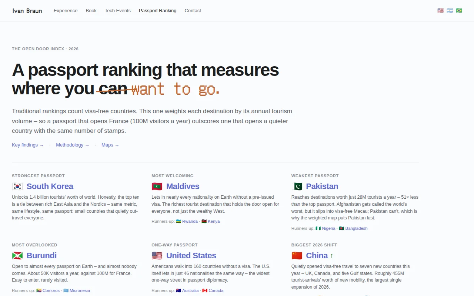The image size is (474, 296).
Task: Click the large United States flag icon
Action: pos(157,256)
